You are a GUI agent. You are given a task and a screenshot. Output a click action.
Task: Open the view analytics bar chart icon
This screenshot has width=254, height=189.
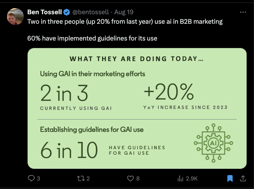pos(180,179)
